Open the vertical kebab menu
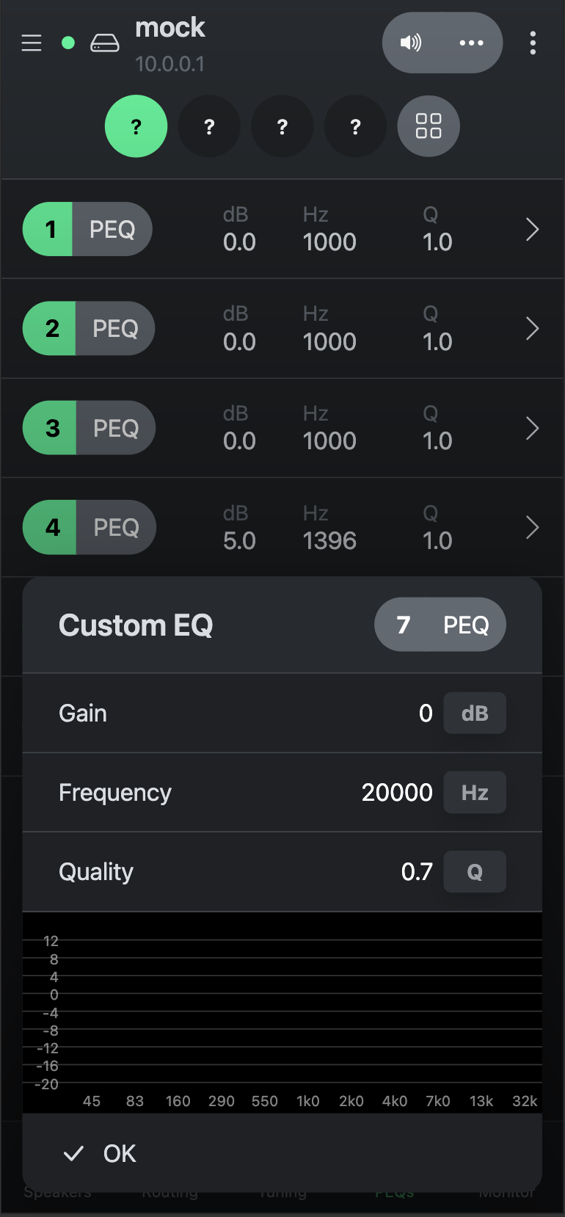Image resolution: width=565 pixels, height=1217 pixels. 533,43
